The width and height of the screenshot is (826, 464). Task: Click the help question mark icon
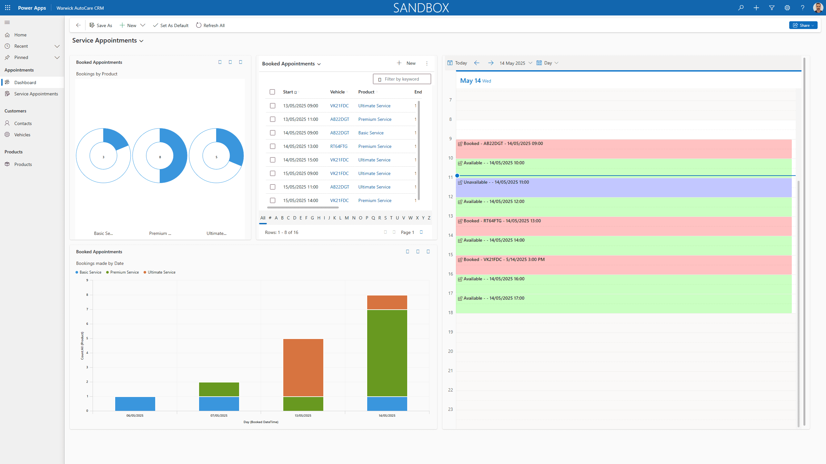[x=802, y=8]
